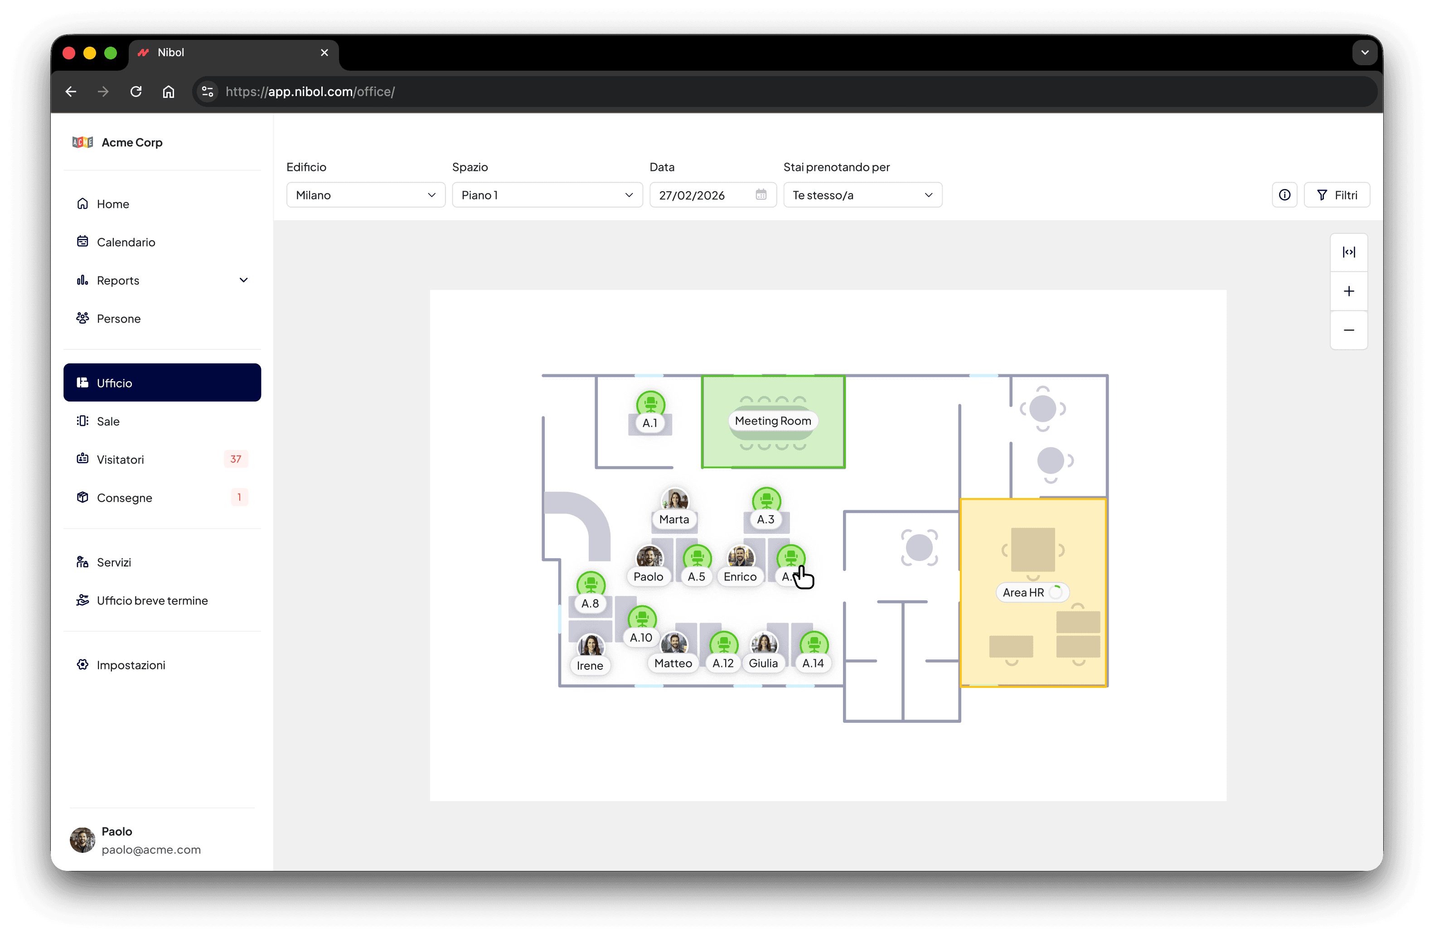
Task: Select available desk A.3 on map
Action: click(766, 501)
